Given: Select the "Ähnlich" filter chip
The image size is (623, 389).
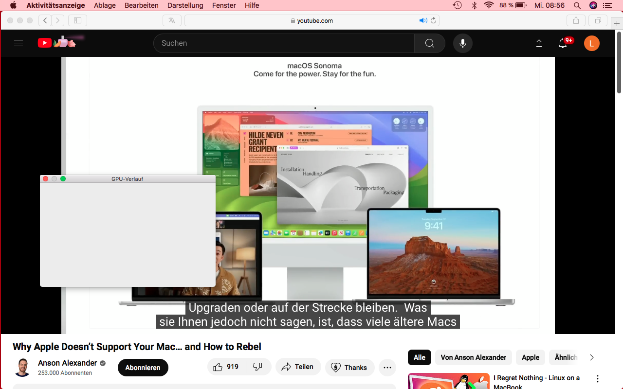Looking at the screenshot, I should pyautogui.click(x=566, y=357).
